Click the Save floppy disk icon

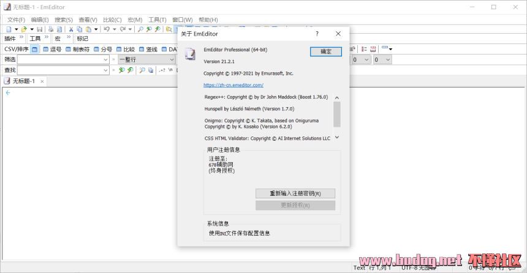click(x=39, y=29)
